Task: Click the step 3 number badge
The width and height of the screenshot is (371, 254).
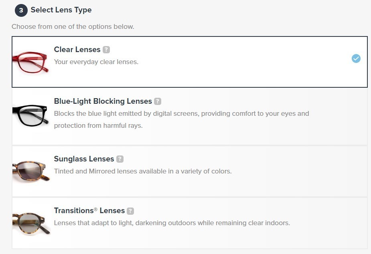Action: click(21, 10)
